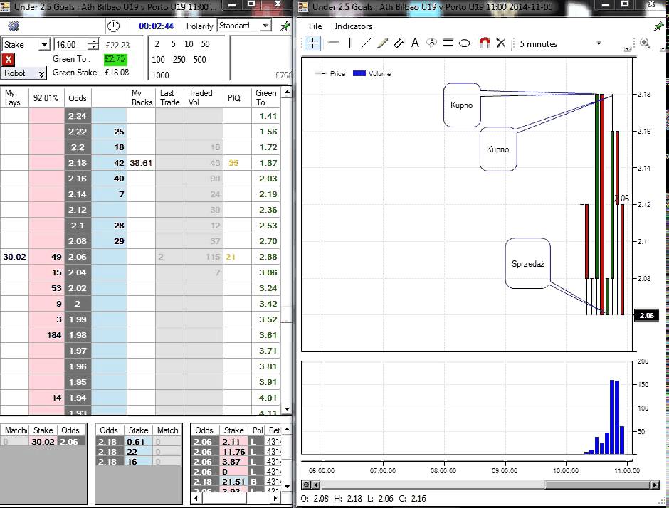669x508 pixels.
Task: Click pink lay cell at odds 2.06
Action: click(x=46, y=257)
